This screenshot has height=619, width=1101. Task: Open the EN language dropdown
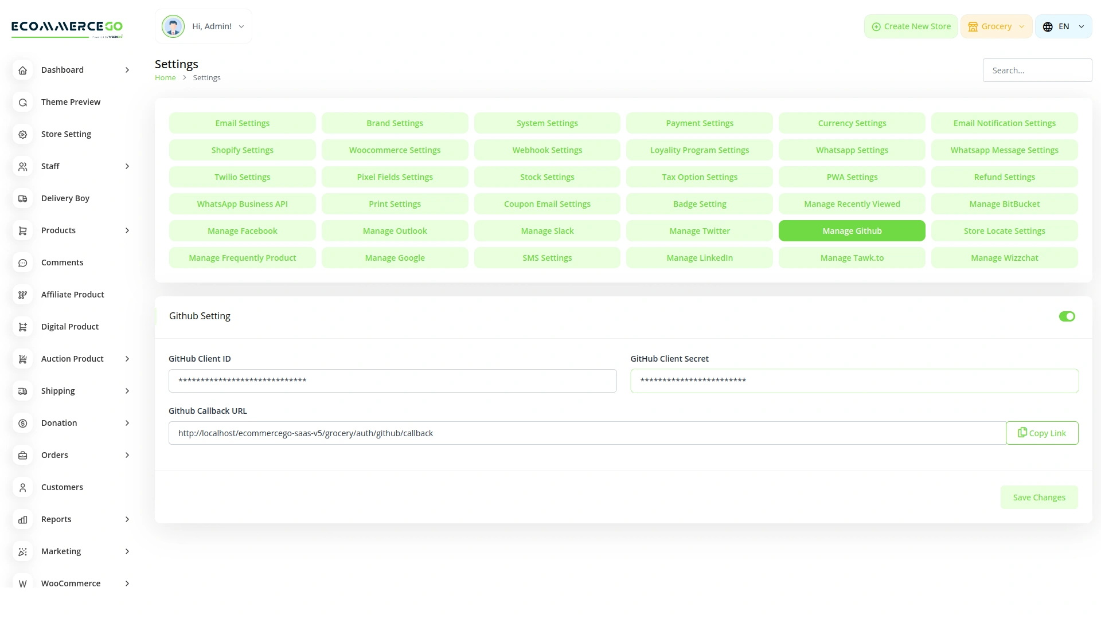pyautogui.click(x=1063, y=26)
